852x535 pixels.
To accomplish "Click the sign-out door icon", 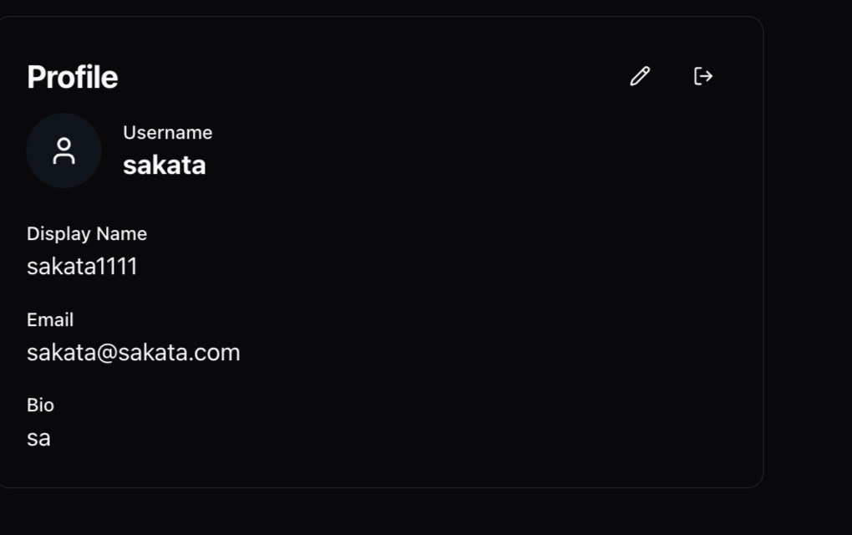I will [703, 76].
